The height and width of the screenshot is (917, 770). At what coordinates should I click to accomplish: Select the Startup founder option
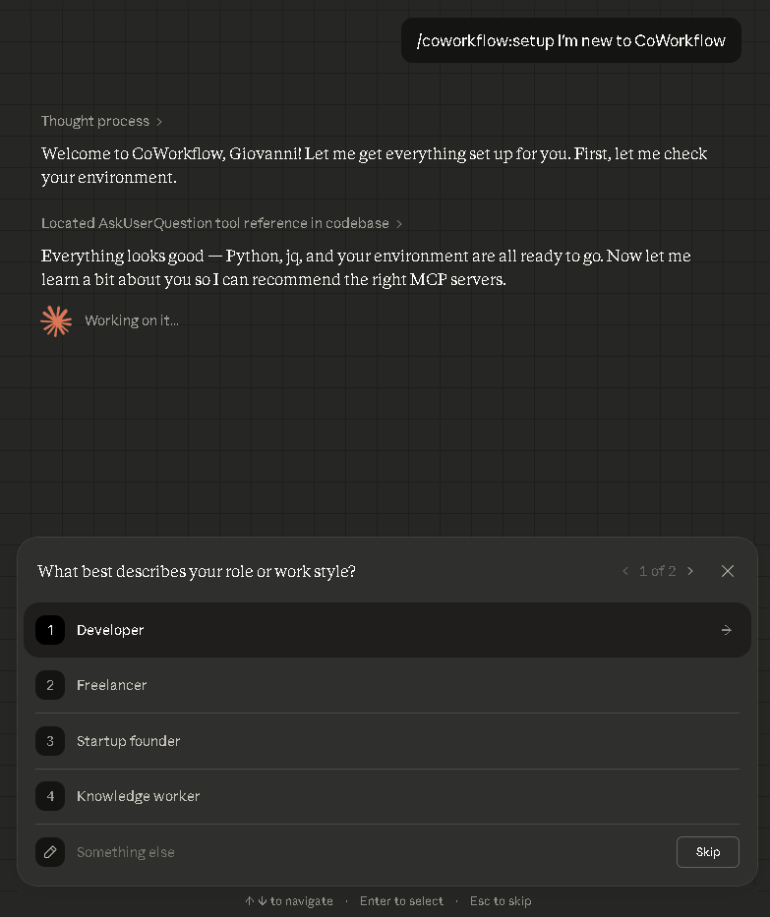[x=128, y=741]
